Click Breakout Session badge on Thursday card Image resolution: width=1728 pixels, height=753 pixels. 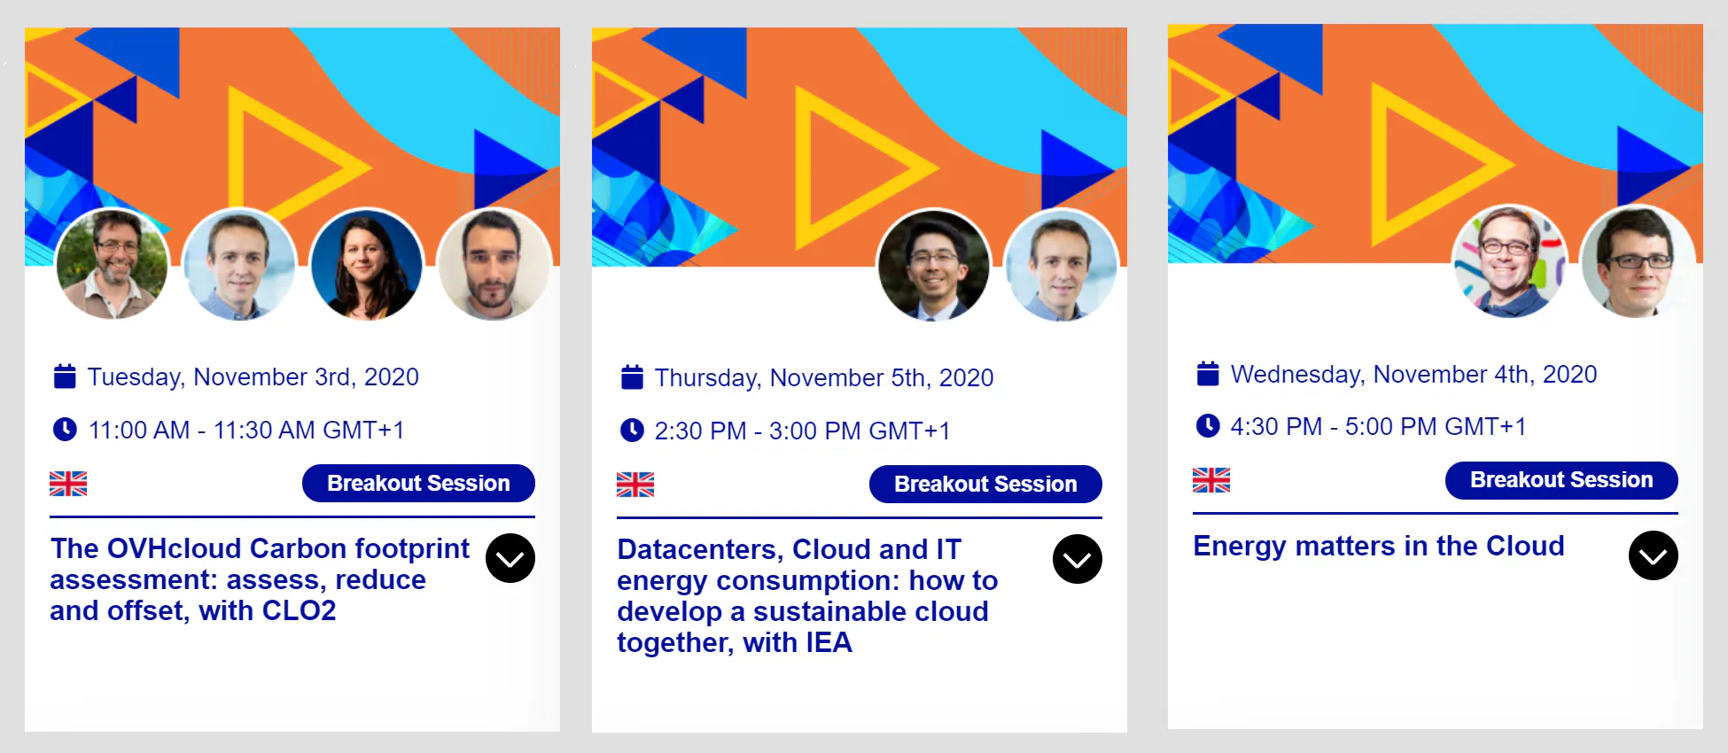[x=985, y=484]
